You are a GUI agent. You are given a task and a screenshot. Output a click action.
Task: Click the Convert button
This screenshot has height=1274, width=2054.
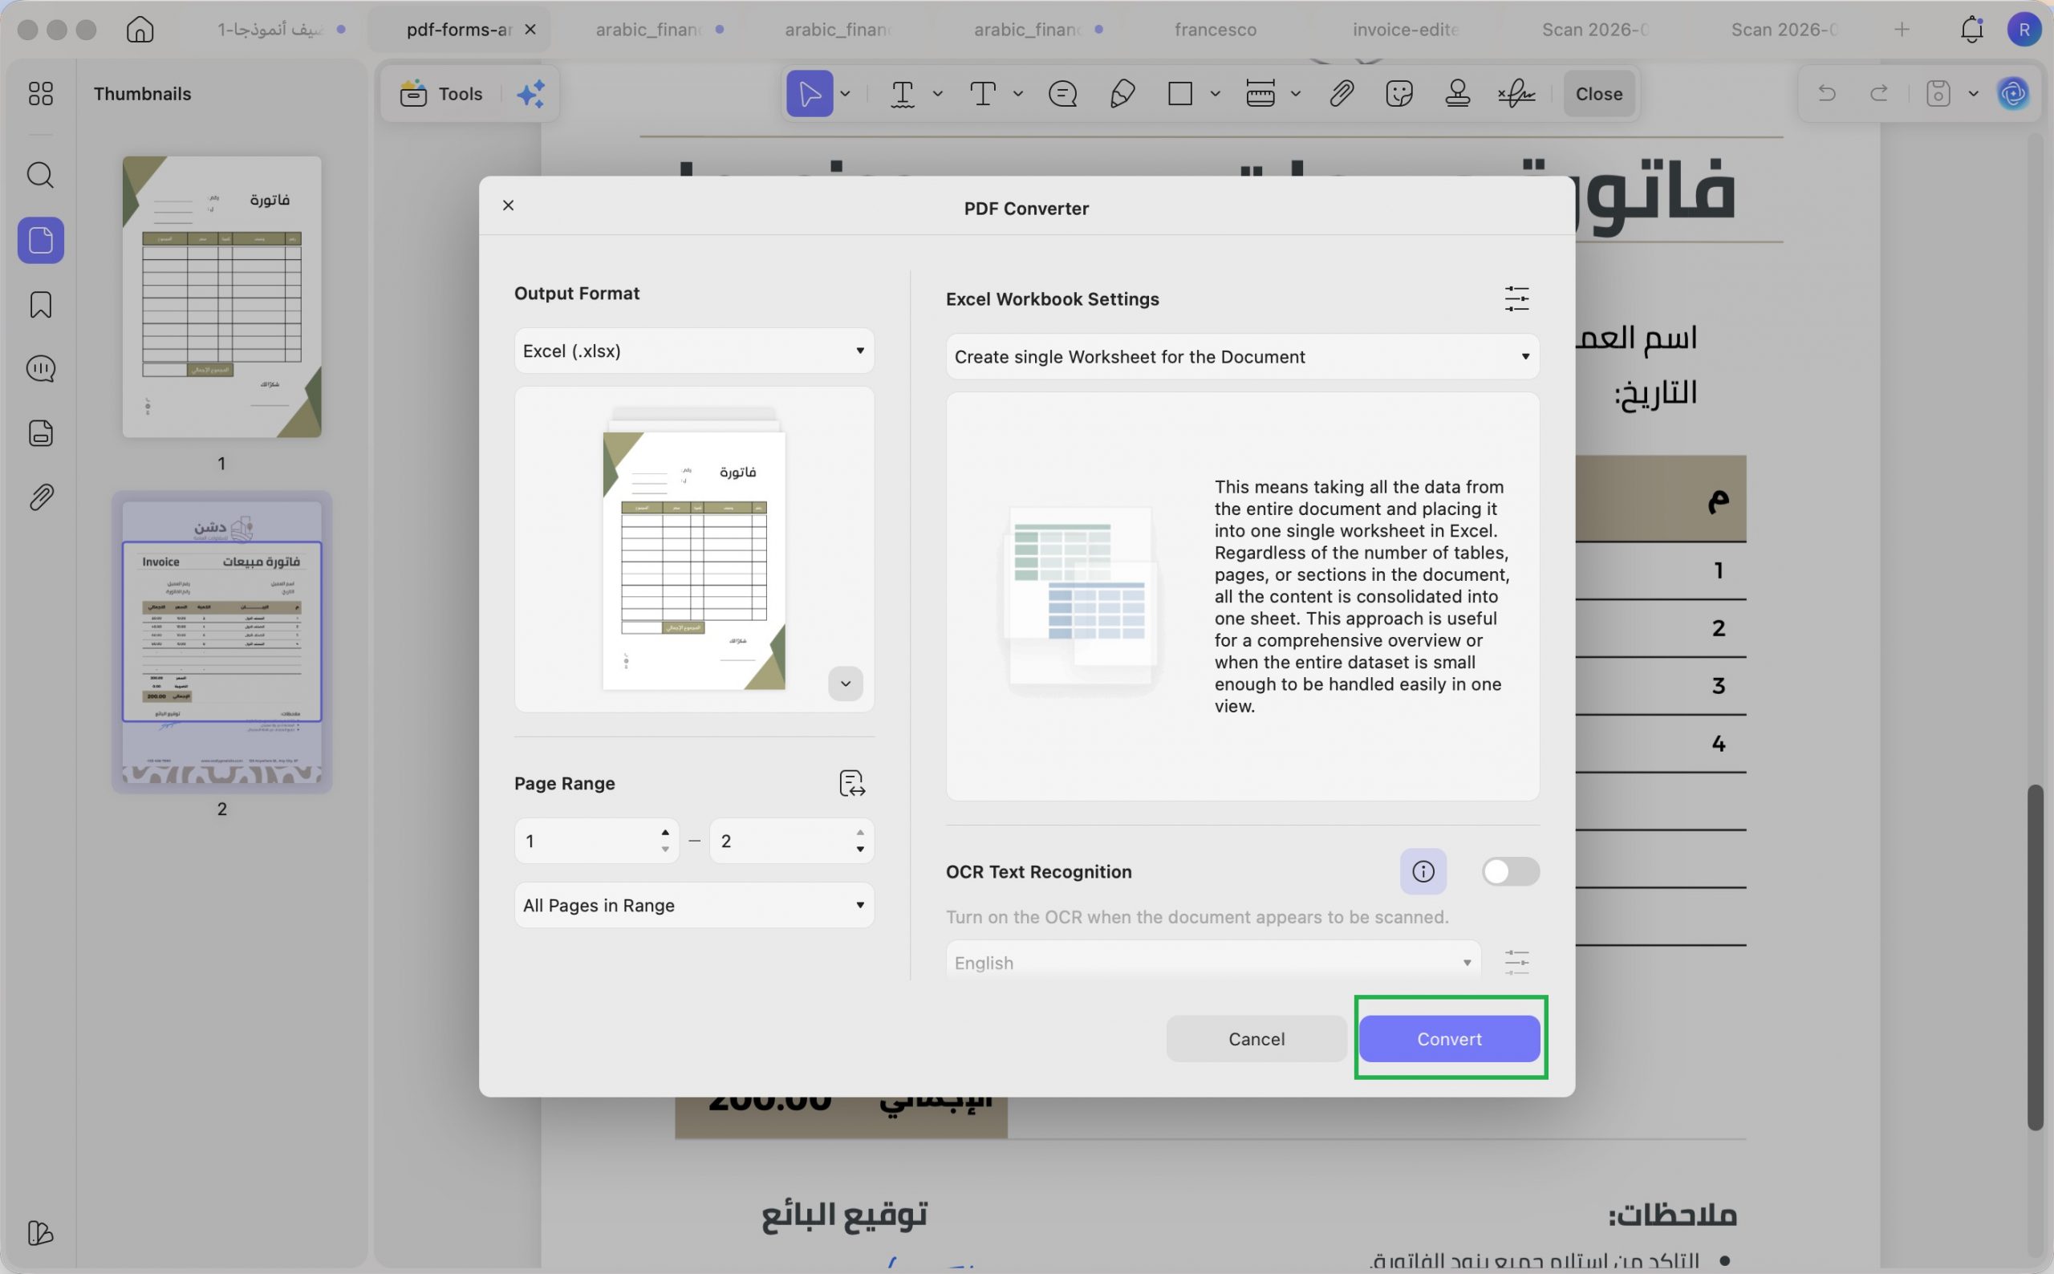coord(1448,1039)
